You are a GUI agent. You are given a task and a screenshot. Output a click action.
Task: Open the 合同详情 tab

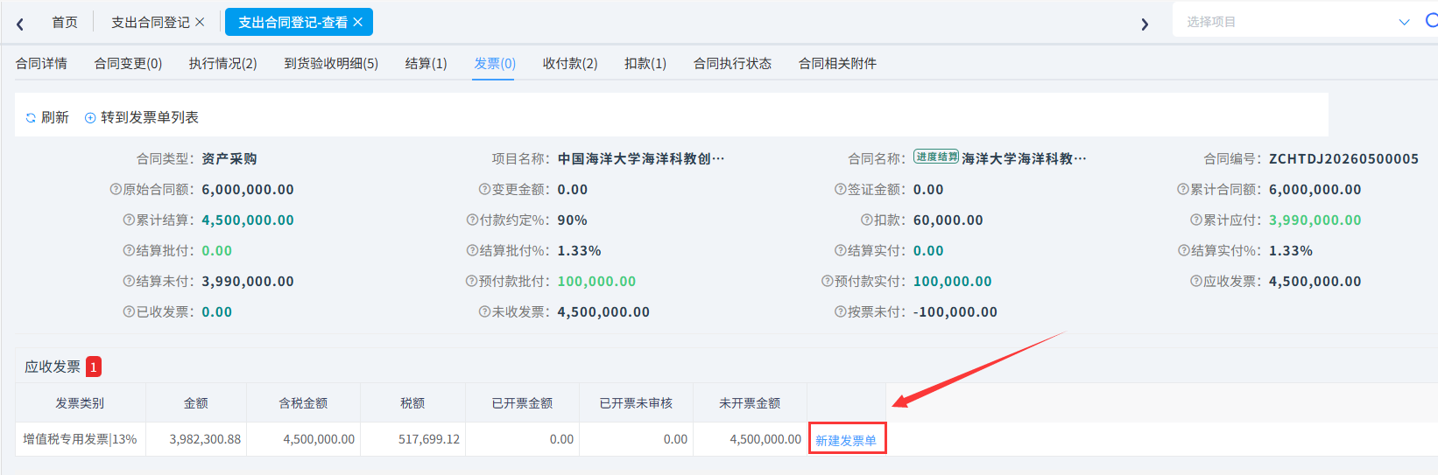[41, 63]
